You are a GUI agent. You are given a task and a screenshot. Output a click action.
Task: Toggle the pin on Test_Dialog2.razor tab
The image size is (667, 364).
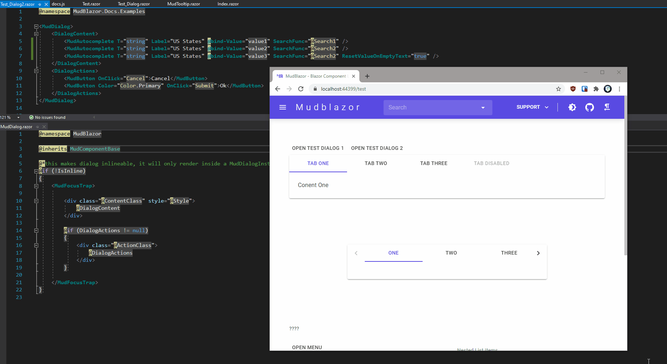tap(40, 4)
